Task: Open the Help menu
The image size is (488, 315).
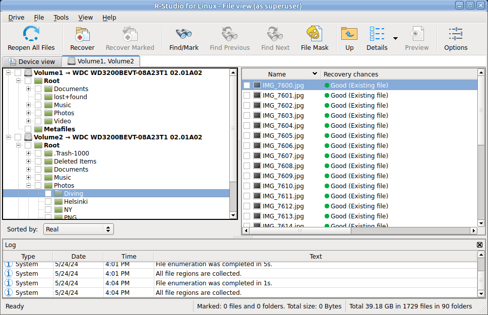Action: [109, 18]
